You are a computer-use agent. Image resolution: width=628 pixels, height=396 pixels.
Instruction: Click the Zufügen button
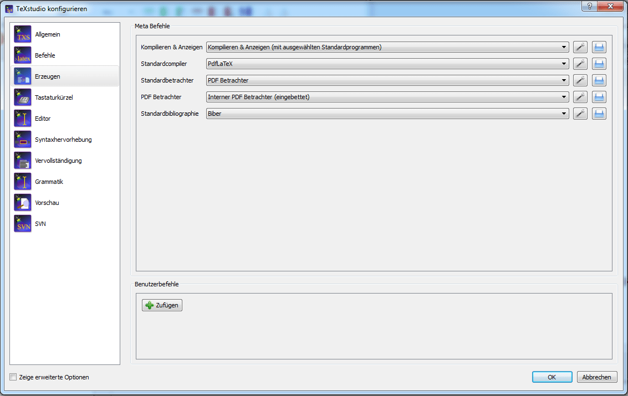click(162, 305)
